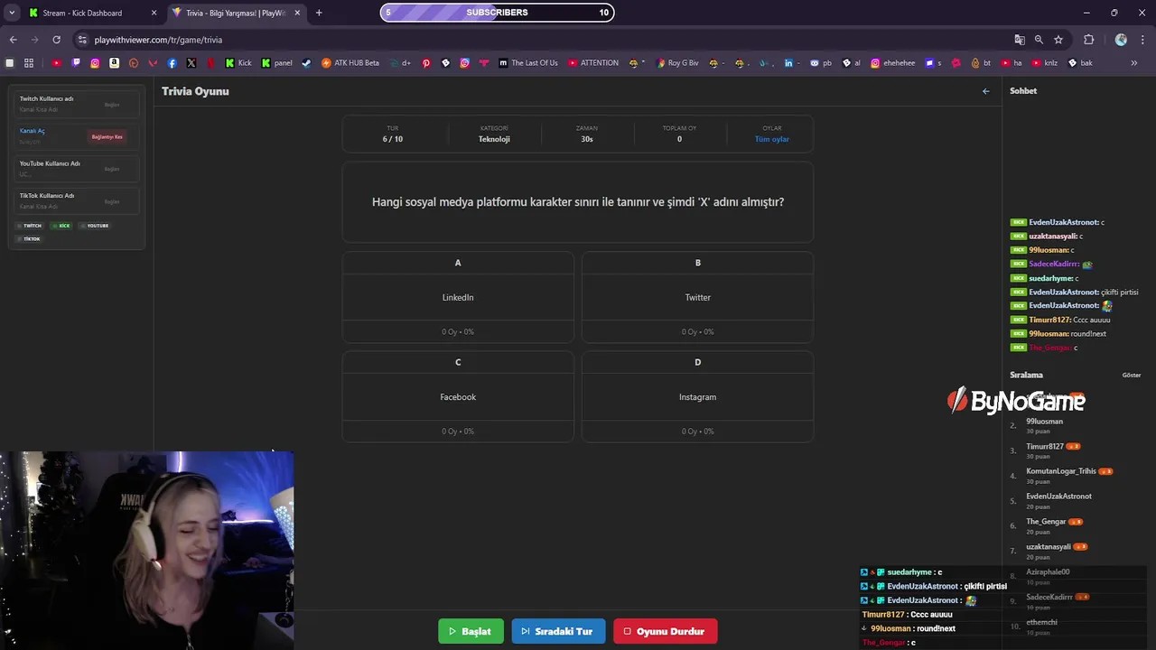This screenshot has height=650, width=1156.
Task: Open a new browser tab
Action: (x=319, y=13)
